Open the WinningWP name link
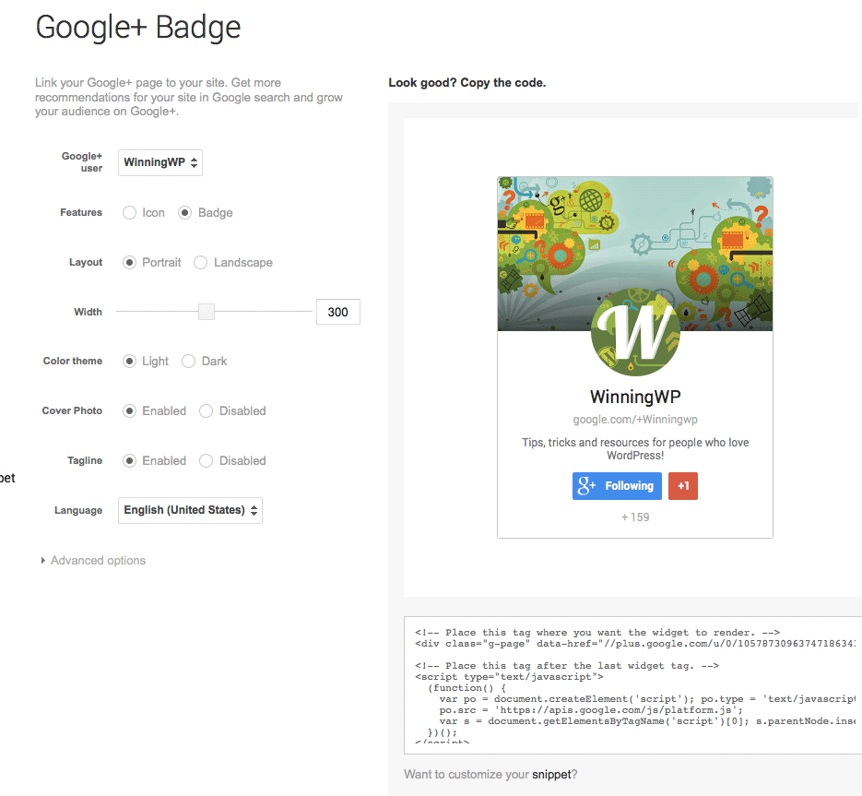 635,397
